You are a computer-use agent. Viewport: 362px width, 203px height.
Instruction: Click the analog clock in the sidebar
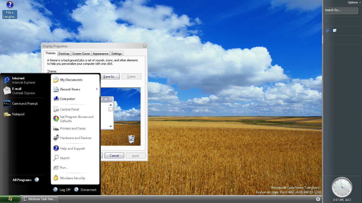(x=342, y=187)
